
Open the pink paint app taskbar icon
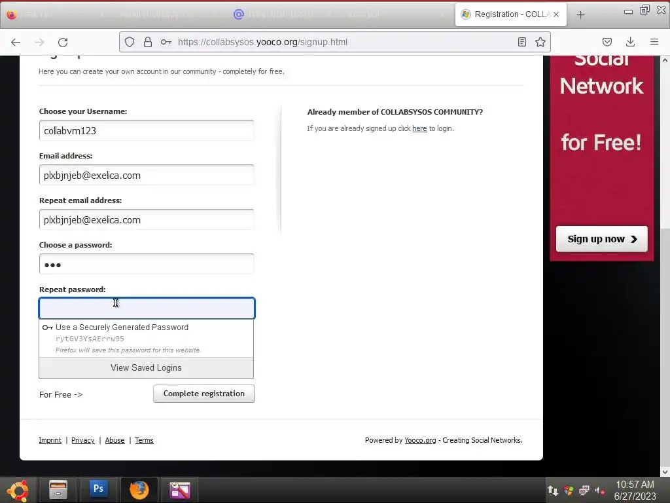(x=179, y=490)
